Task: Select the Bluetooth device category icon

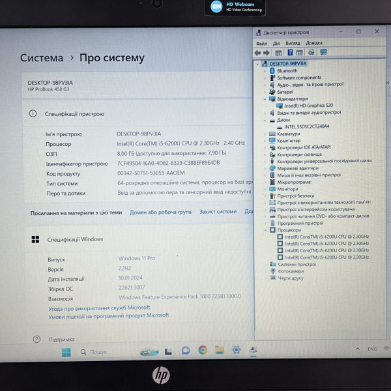Action: click(272, 71)
